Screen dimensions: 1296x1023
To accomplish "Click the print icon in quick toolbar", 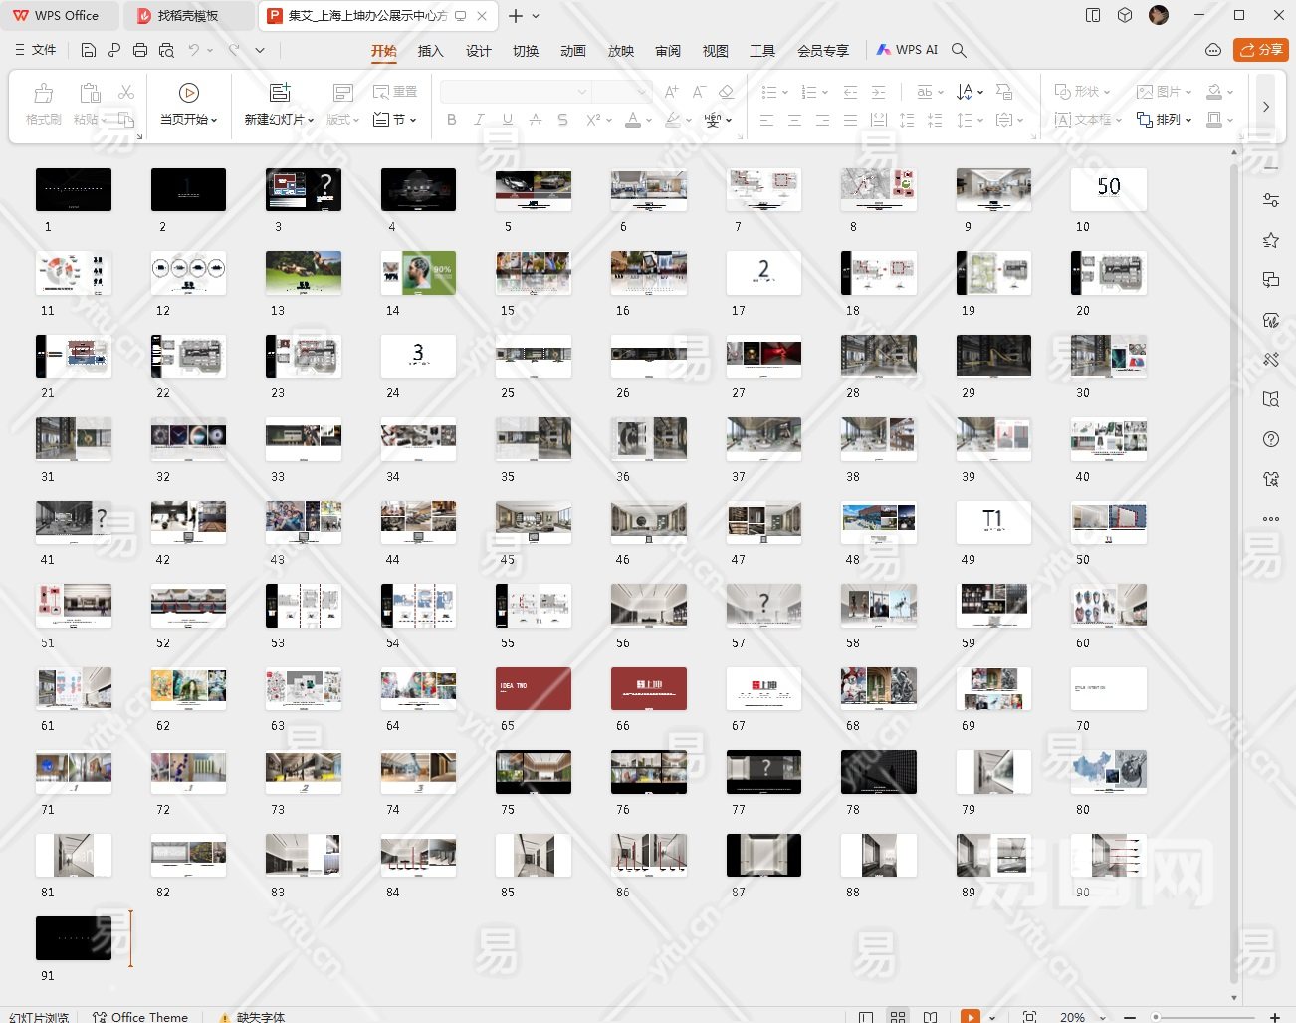I will (140, 50).
